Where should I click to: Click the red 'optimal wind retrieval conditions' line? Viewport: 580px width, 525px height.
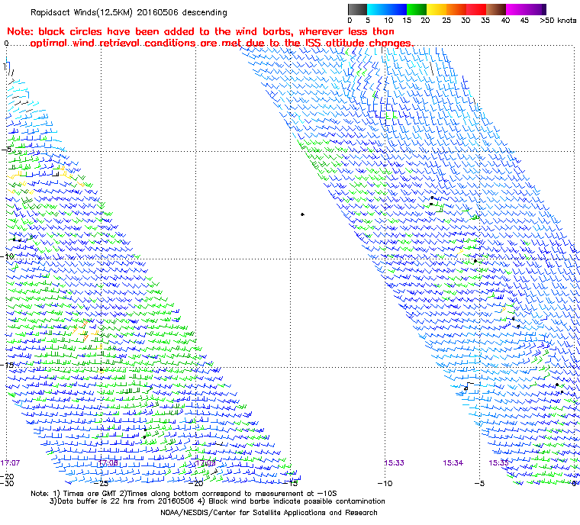[221, 43]
